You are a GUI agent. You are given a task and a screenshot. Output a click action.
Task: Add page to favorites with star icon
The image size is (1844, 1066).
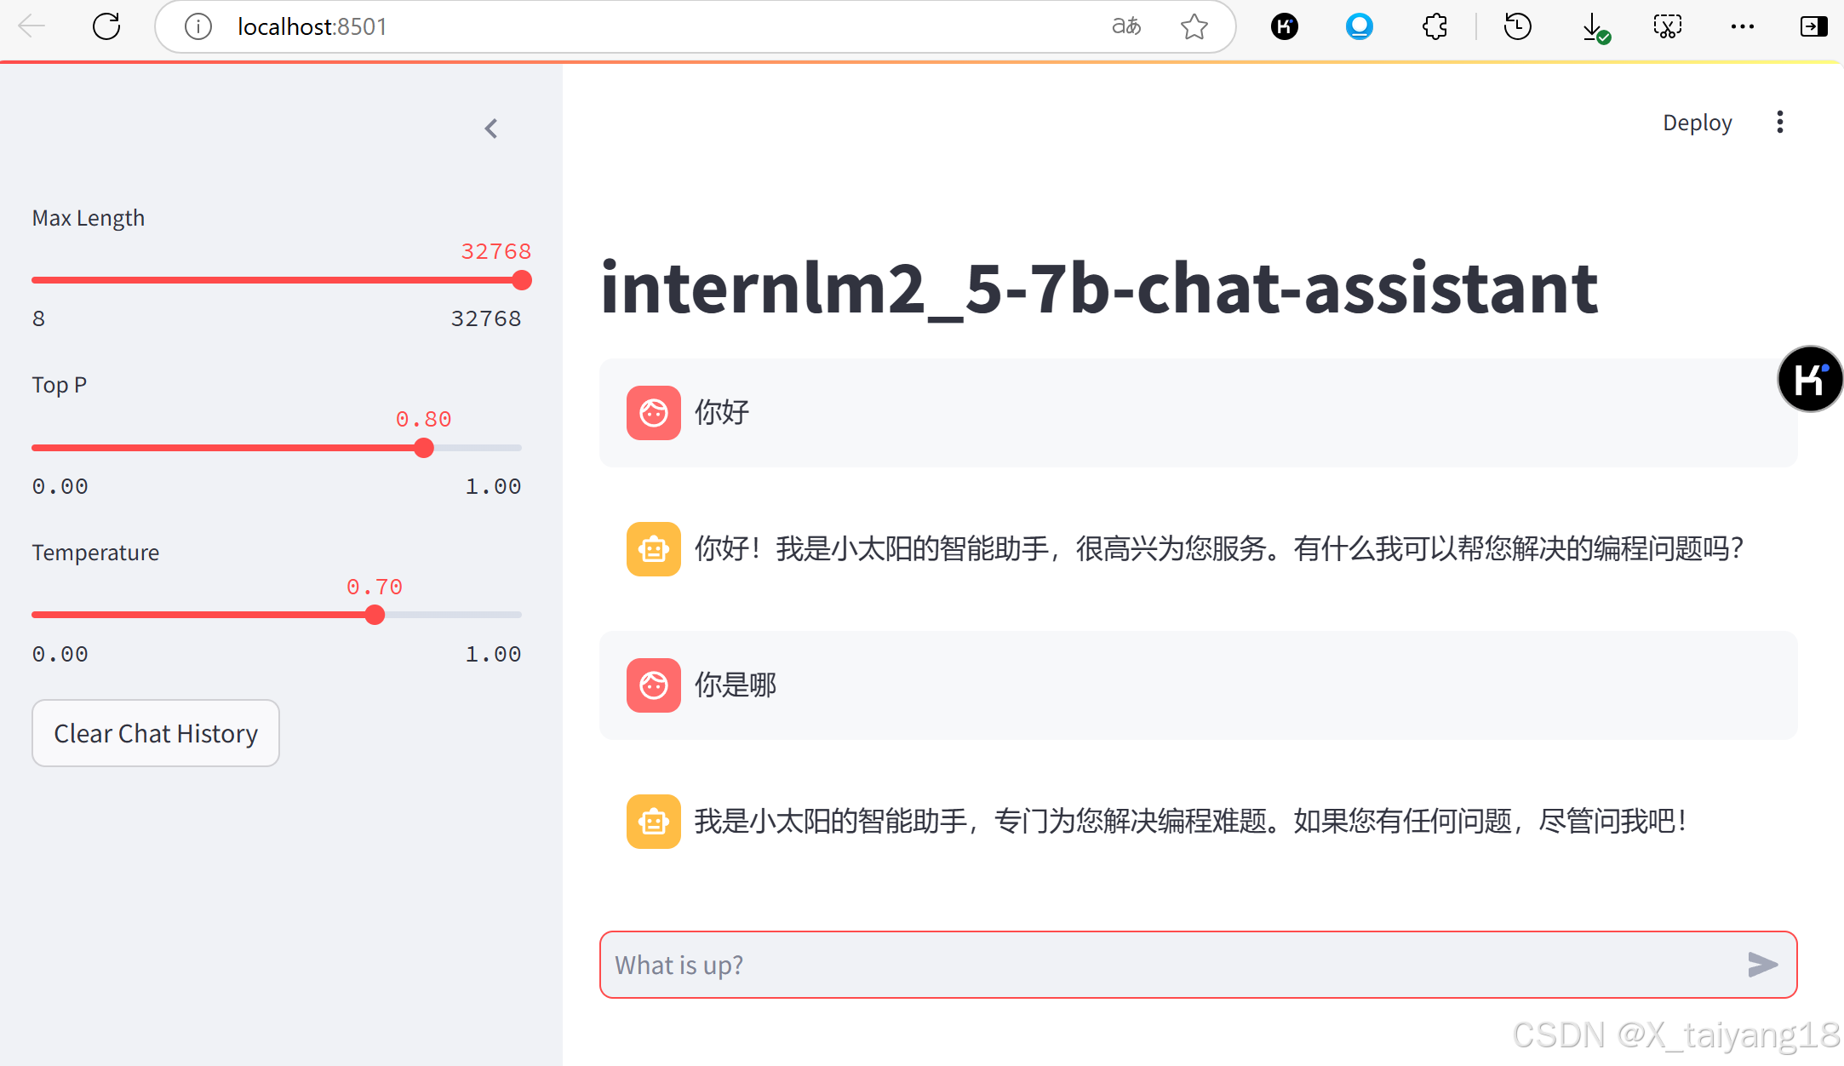tap(1194, 27)
